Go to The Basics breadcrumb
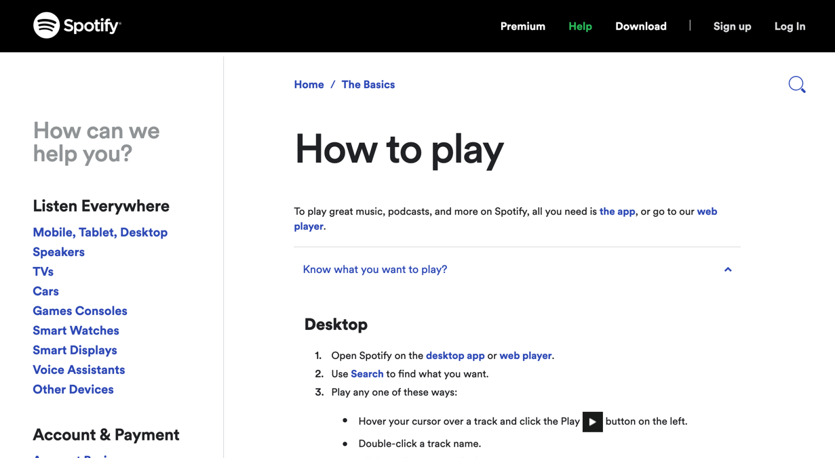This screenshot has width=835, height=458. [368, 85]
